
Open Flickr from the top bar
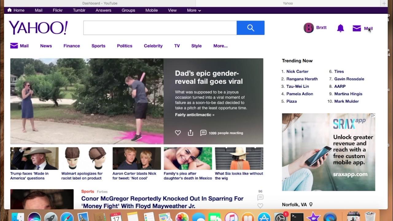click(58, 10)
